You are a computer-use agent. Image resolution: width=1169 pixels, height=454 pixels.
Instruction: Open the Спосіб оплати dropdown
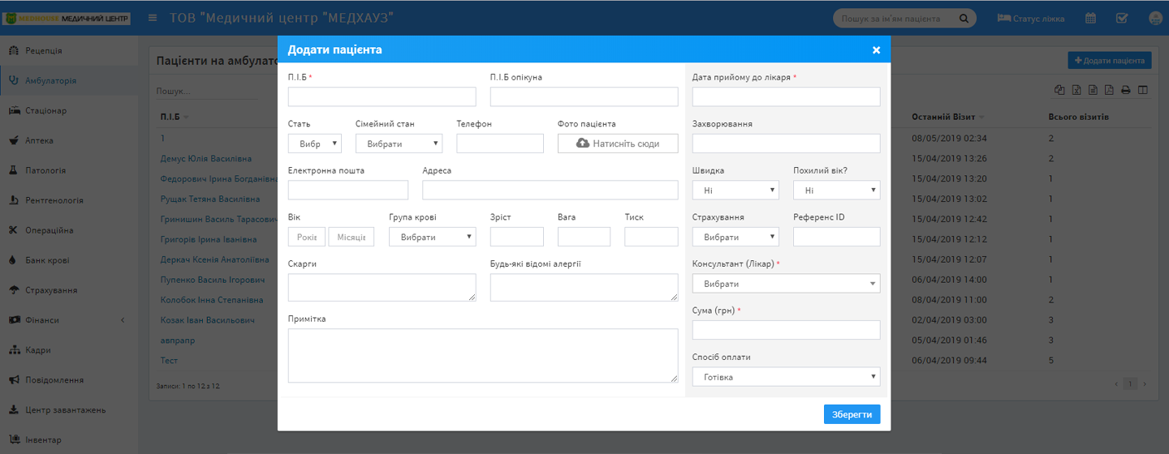pos(786,376)
